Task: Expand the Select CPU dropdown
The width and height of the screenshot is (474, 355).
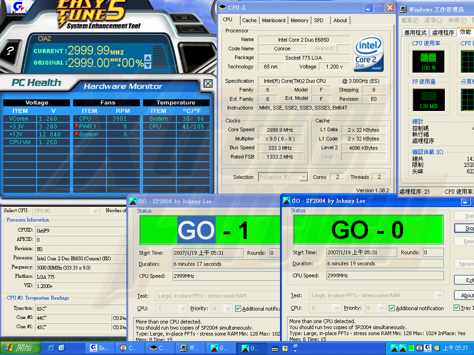Action: tap(95, 211)
